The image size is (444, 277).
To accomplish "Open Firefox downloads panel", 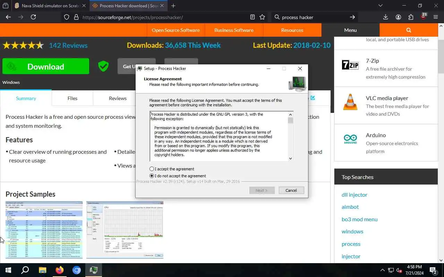I will (385, 17).
